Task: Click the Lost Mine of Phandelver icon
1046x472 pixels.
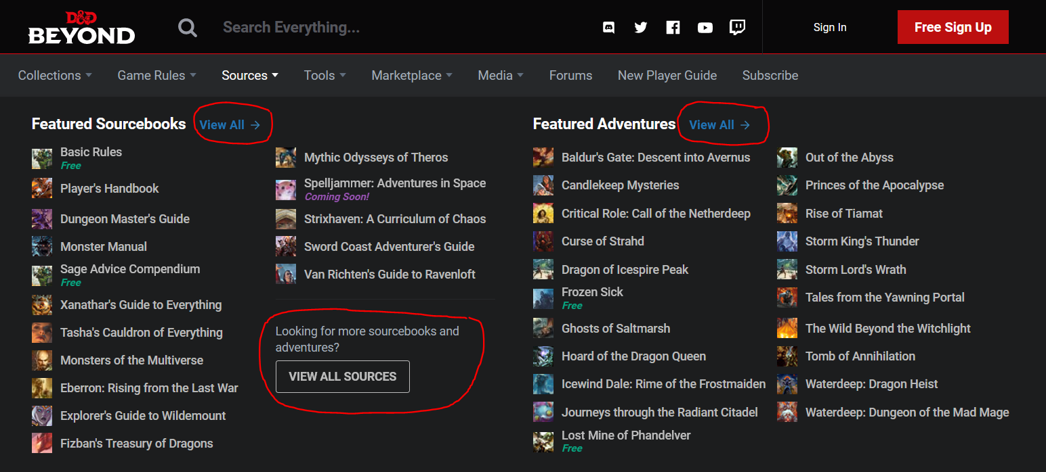Action: pos(543,442)
